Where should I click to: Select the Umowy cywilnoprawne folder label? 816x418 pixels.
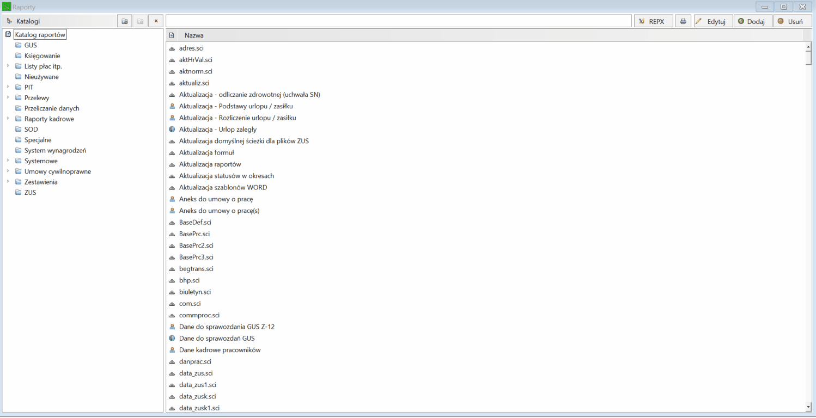58,171
